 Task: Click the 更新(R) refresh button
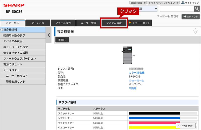click(62, 40)
